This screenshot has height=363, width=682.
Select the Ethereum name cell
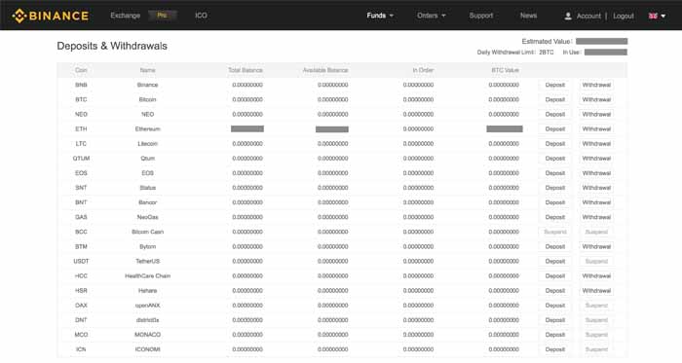click(147, 129)
